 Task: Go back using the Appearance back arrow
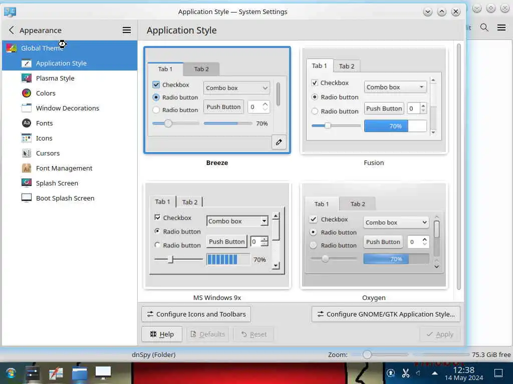tap(12, 30)
